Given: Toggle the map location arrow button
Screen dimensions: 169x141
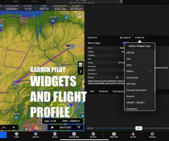Looking at the screenshot, I should pos(14,128).
